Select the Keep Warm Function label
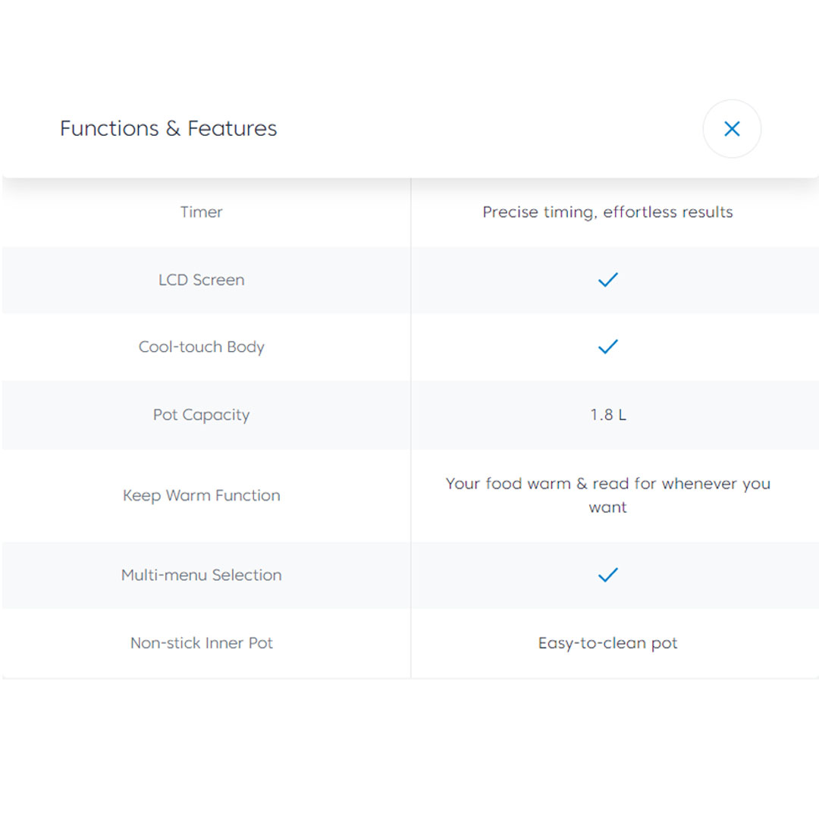Image resolution: width=819 pixels, height=819 pixels. click(x=202, y=495)
